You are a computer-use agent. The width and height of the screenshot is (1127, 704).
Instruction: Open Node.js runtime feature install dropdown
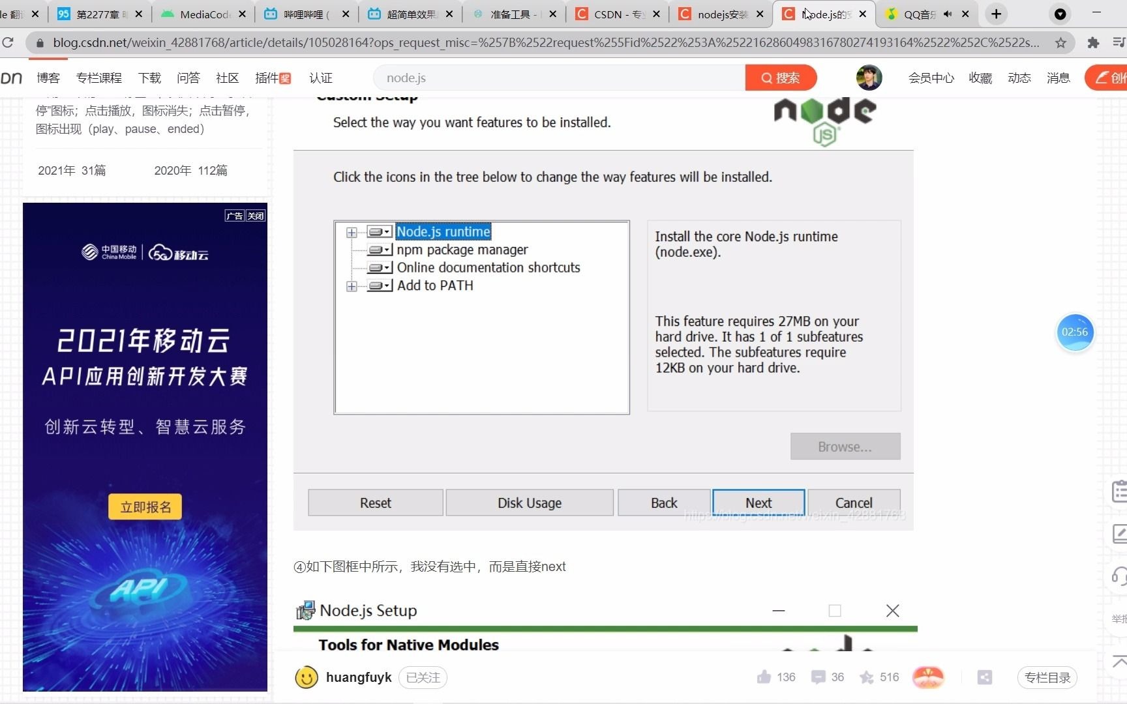(x=379, y=232)
